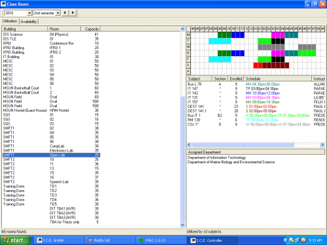The height and width of the screenshot is (245, 327).
Task: Click Schedule column header
Action: [278, 78]
